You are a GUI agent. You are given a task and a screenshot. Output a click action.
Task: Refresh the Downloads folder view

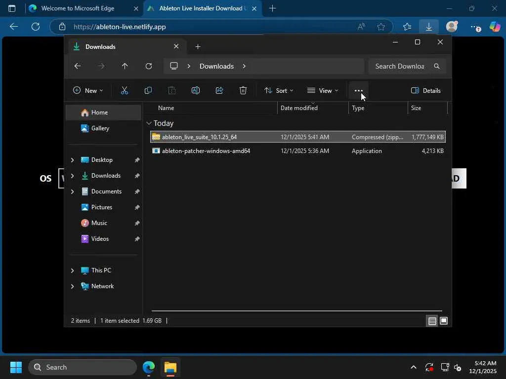point(149,66)
